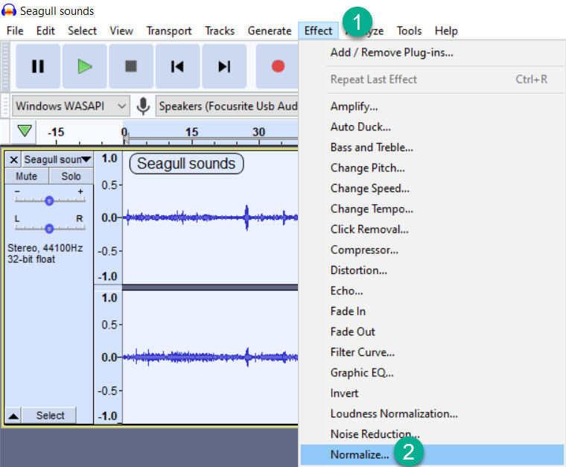Choose the Echo effect
Image resolution: width=566 pixels, height=467 pixels.
click(x=432, y=291)
